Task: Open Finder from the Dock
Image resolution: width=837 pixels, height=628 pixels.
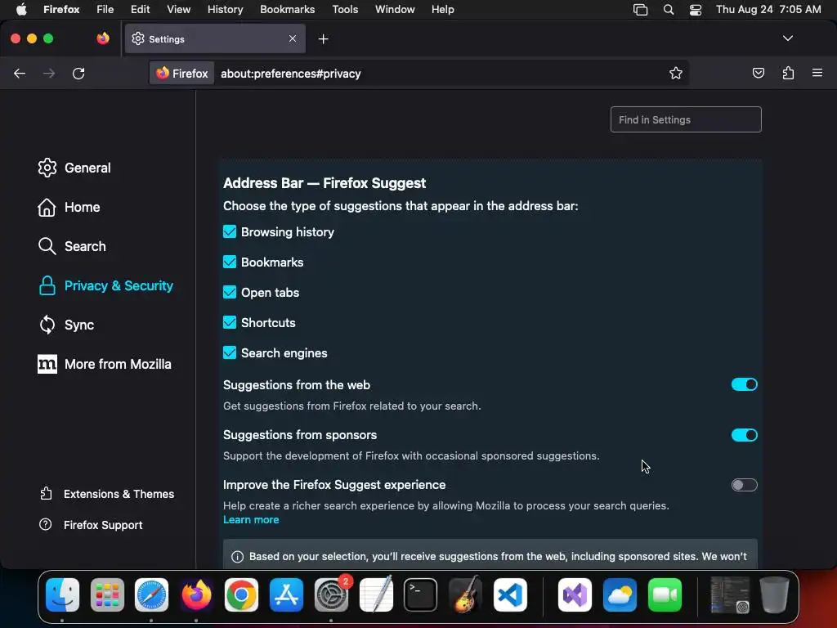Action: [x=62, y=594]
